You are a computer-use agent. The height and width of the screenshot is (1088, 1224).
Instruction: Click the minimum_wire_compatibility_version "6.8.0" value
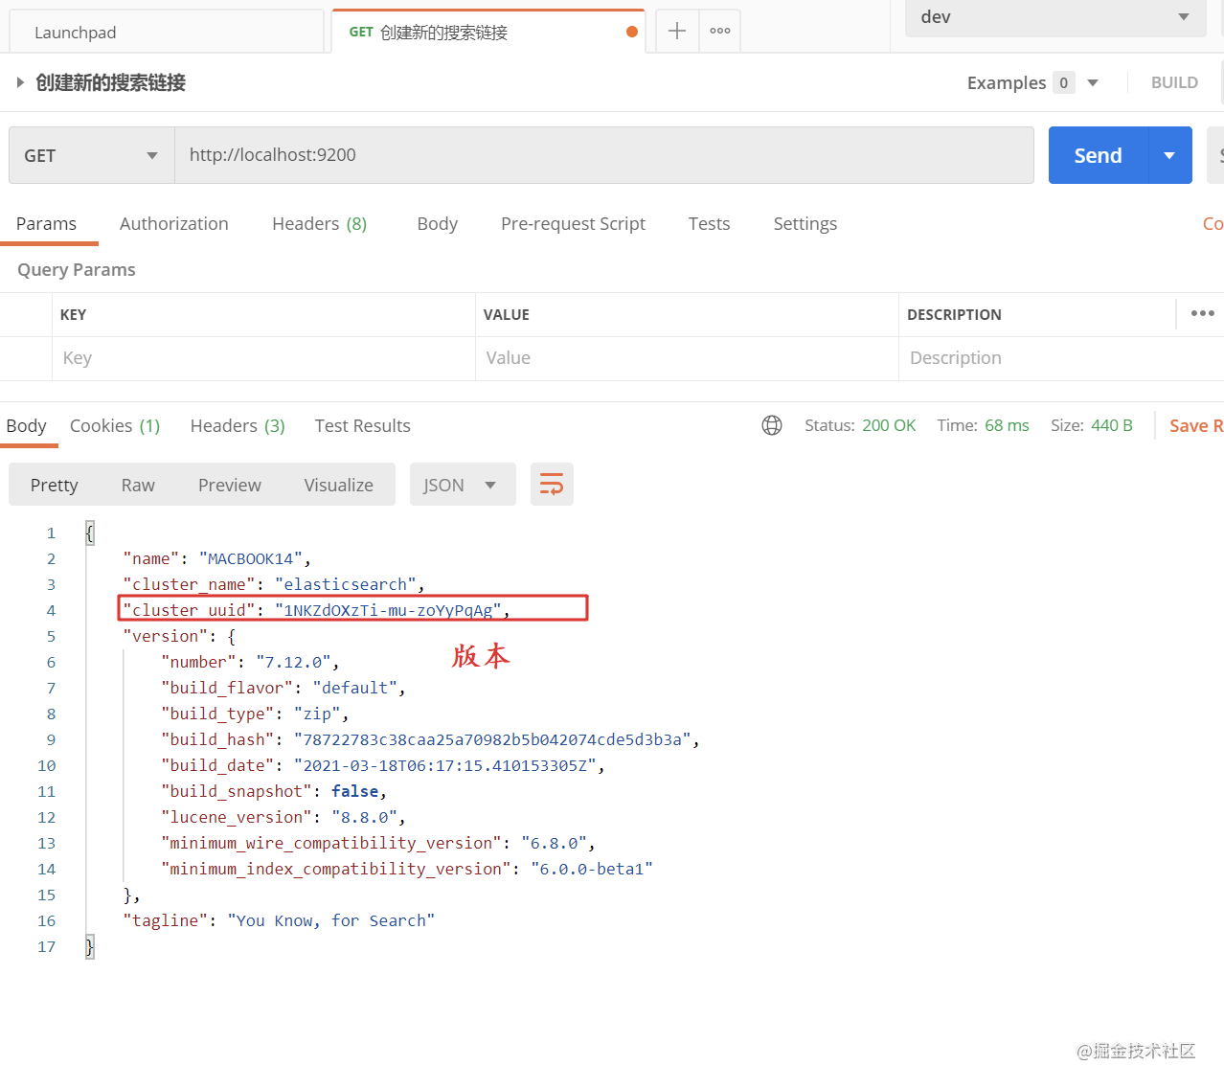coord(555,843)
